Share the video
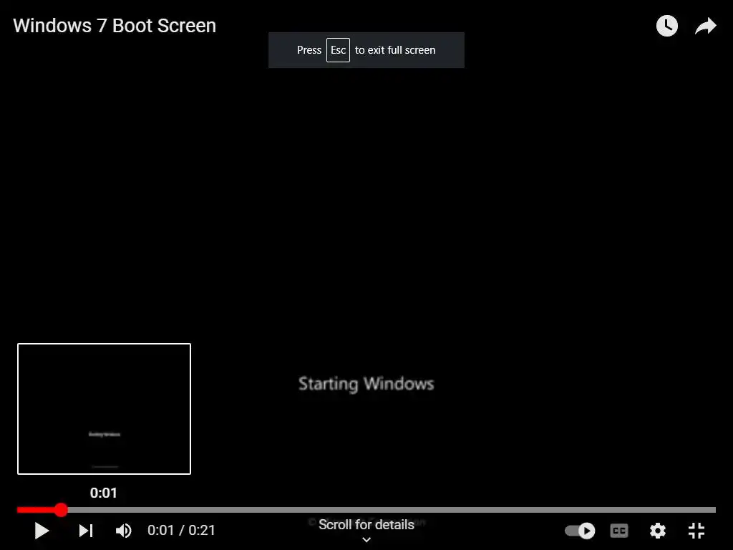 [x=705, y=26]
